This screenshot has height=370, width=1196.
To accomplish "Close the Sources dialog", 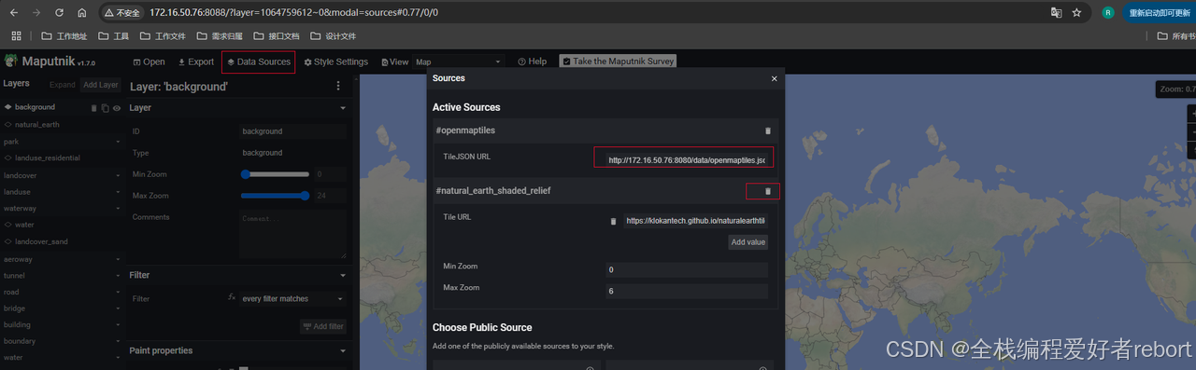I will [x=774, y=79].
